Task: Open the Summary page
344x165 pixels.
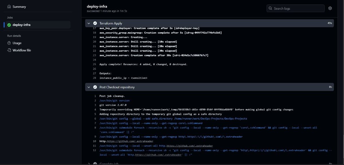Action: [19, 7]
